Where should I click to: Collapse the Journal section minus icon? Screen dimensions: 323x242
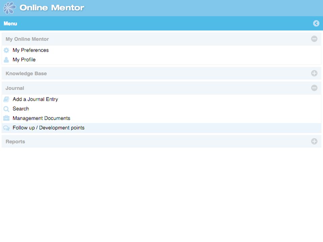click(314, 88)
